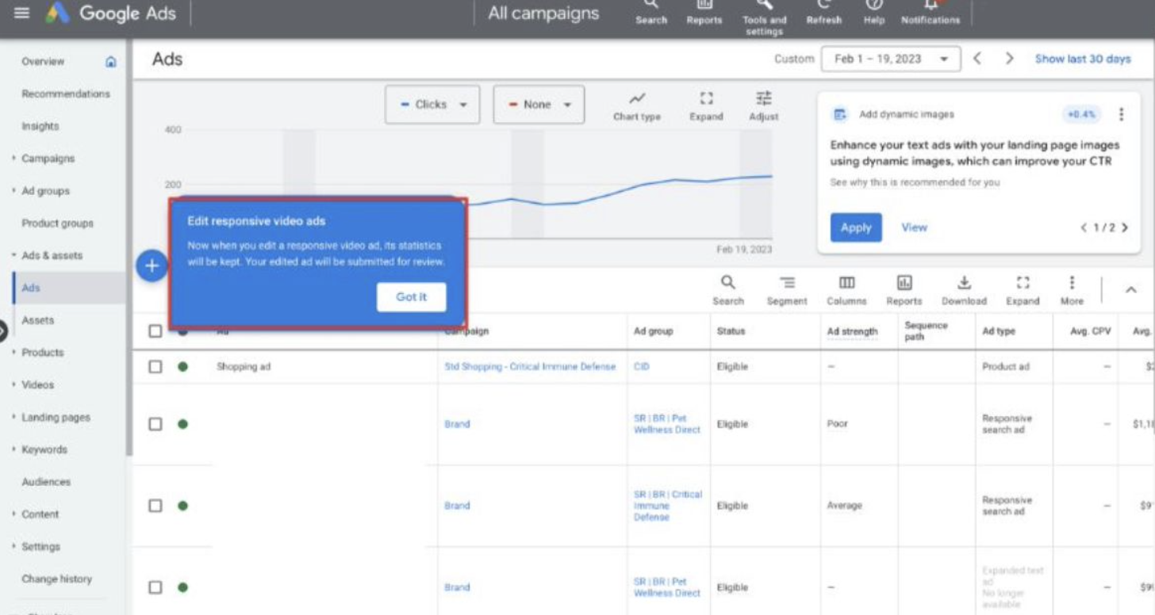
Task: Segment the table data
Action: click(x=787, y=290)
